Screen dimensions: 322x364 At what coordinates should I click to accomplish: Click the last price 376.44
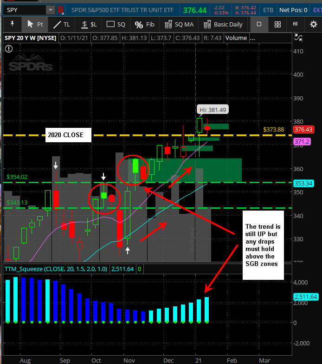pos(194,10)
